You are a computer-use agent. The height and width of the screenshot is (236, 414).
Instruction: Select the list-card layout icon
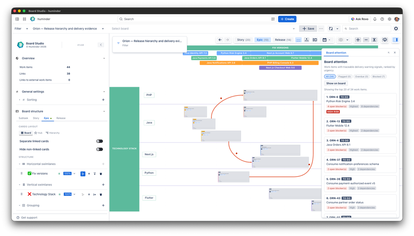pos(315,40)
